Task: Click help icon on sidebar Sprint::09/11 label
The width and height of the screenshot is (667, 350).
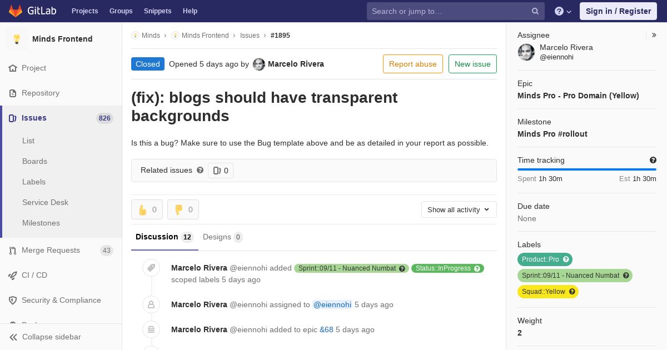Action: click(x=626, y=276)
